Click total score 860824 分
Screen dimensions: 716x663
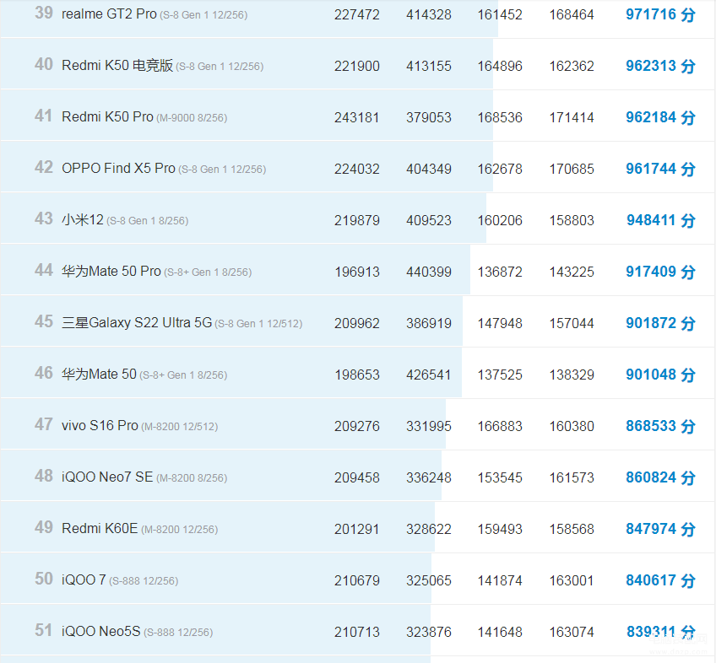pyautogui.click(x=660, y=477)
